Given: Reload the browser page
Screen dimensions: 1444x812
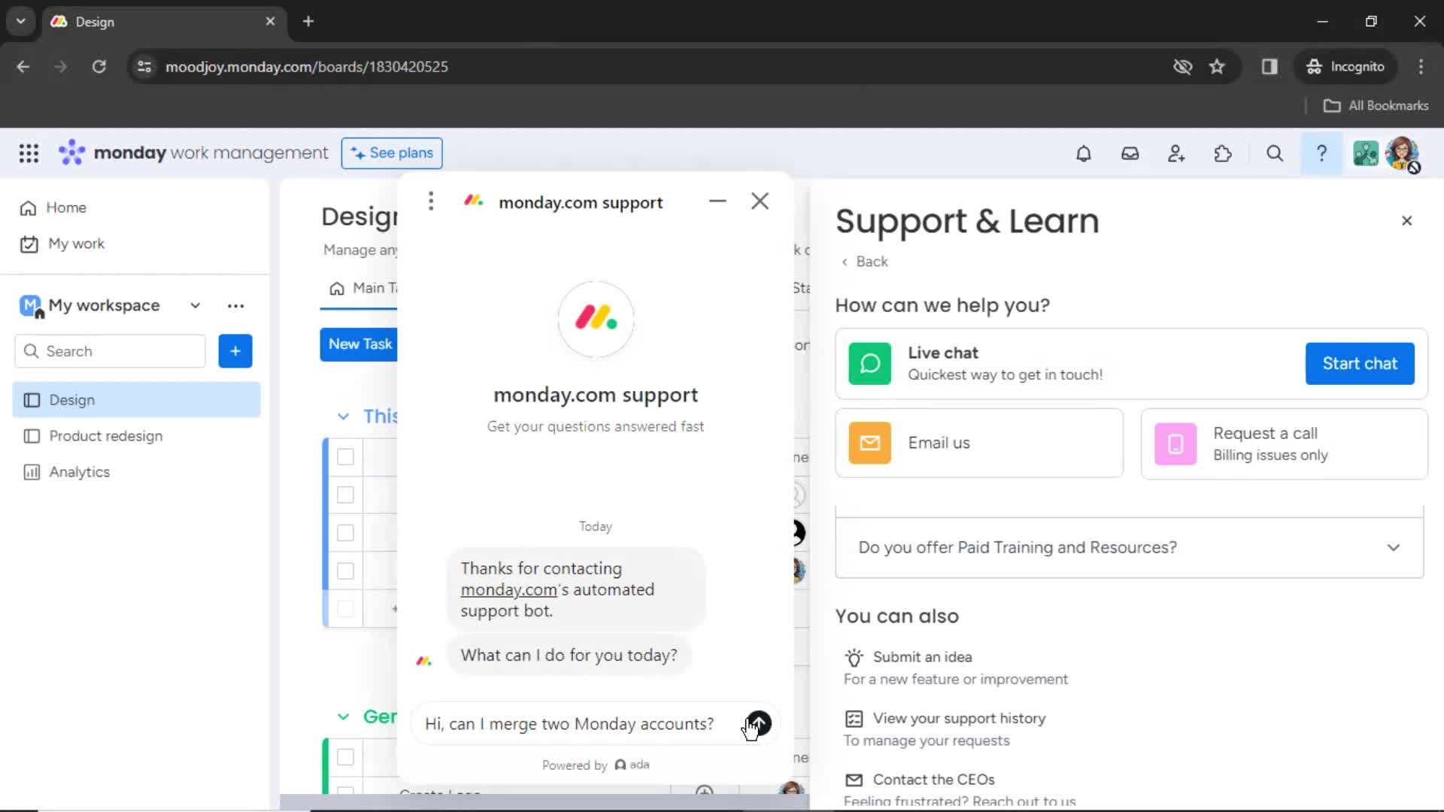Looking at the screenshot, I should coord(99,67).
